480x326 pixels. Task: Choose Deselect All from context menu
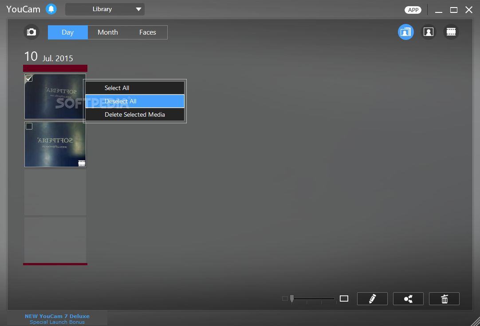[x=135, y=101]
